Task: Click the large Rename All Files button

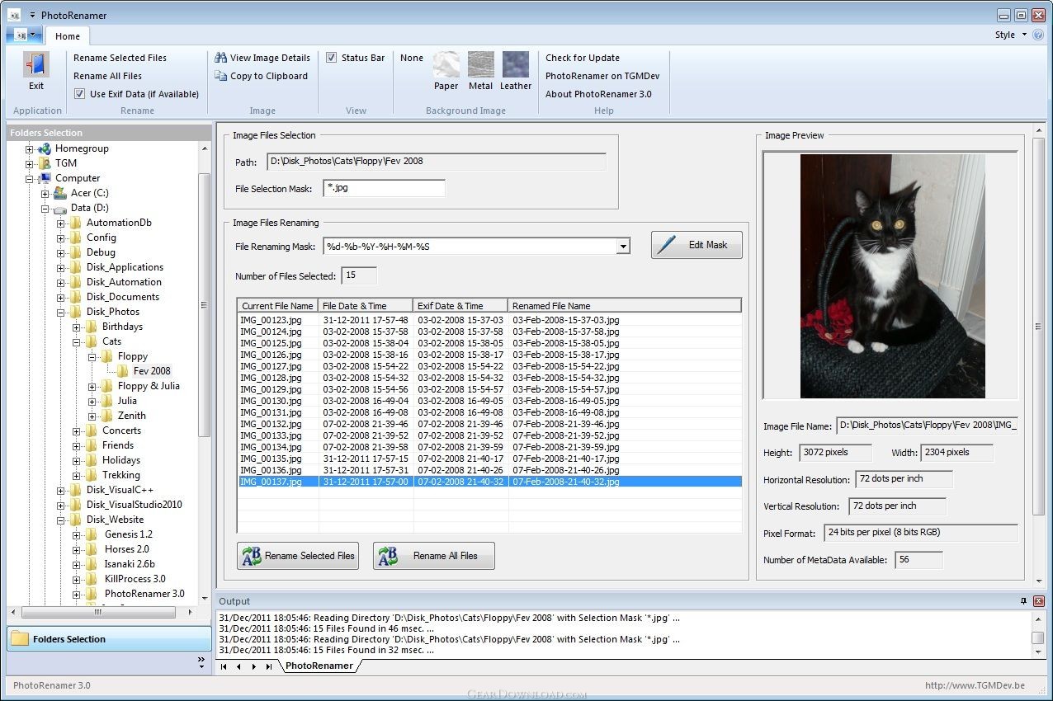Action: (x=434, y=556)
